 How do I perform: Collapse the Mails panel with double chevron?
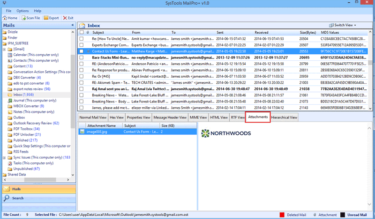pos(73,25)
